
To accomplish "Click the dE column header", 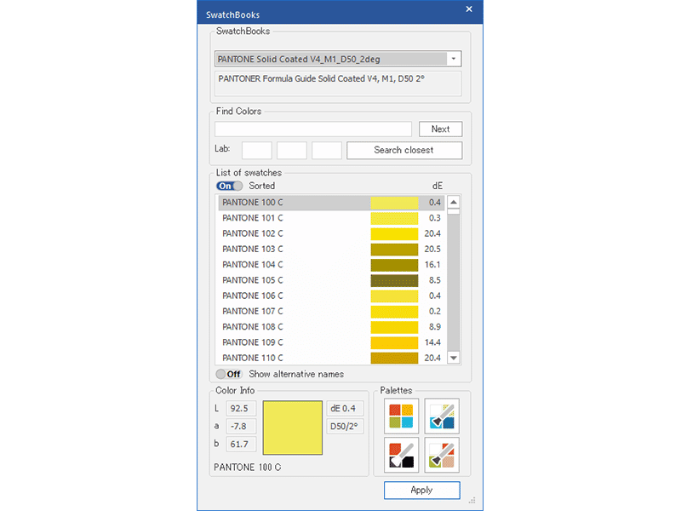I will point(438,186).
